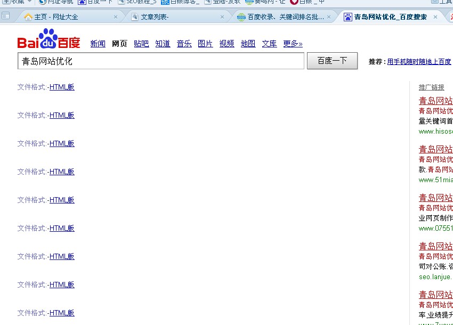
Task: Select the 图片 images link
Action: pyautogui.click(x=205, y=44)
